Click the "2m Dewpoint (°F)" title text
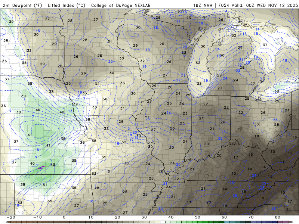Viewport: 299px width, 224px height. (x=22, y=5)
